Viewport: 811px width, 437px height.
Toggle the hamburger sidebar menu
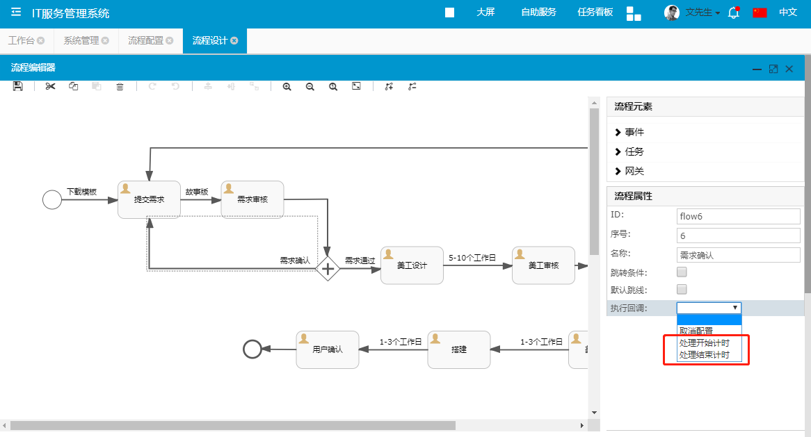[x=16, y=13]
